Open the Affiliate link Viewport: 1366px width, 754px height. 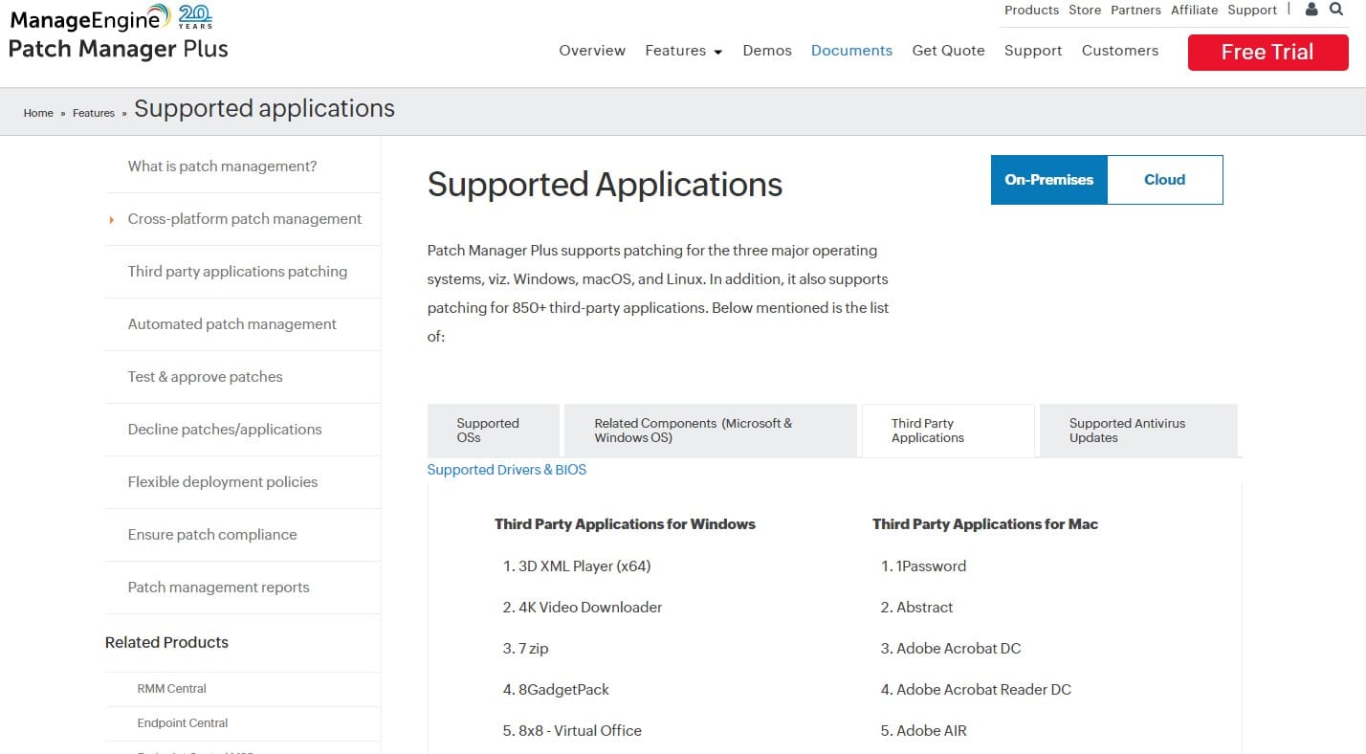pyautogui.click(x=1195, y=10)
